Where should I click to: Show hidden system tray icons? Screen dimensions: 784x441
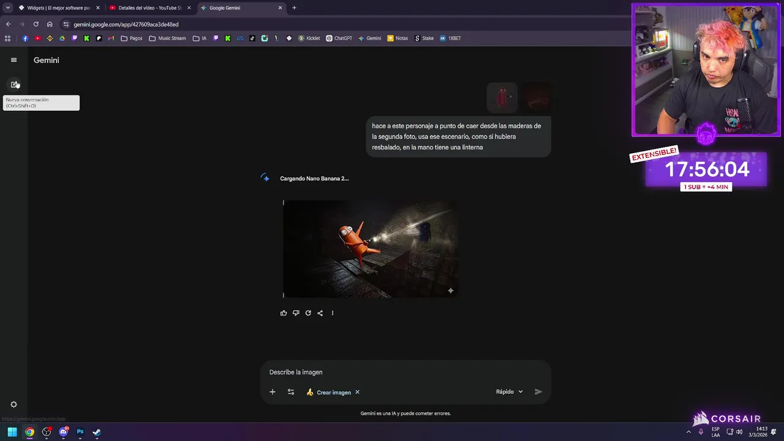click(688, 432)
